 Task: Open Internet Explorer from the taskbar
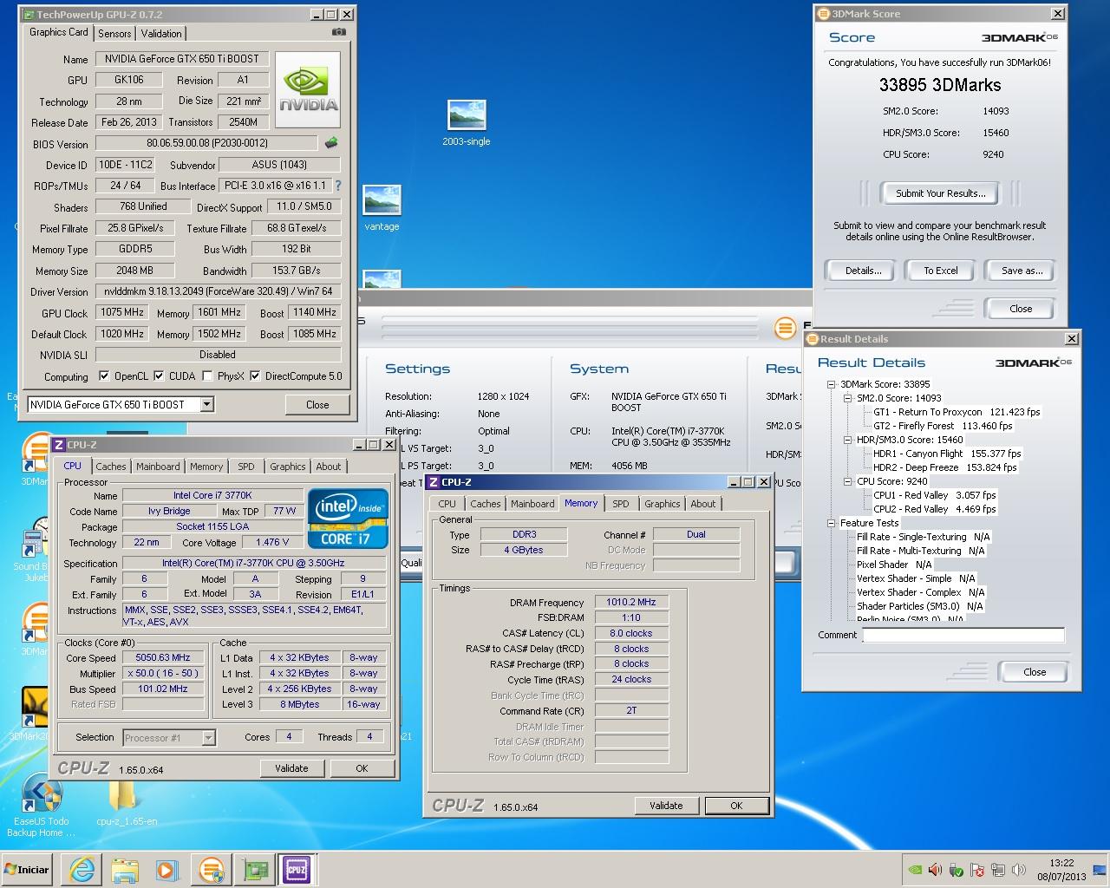82,870
